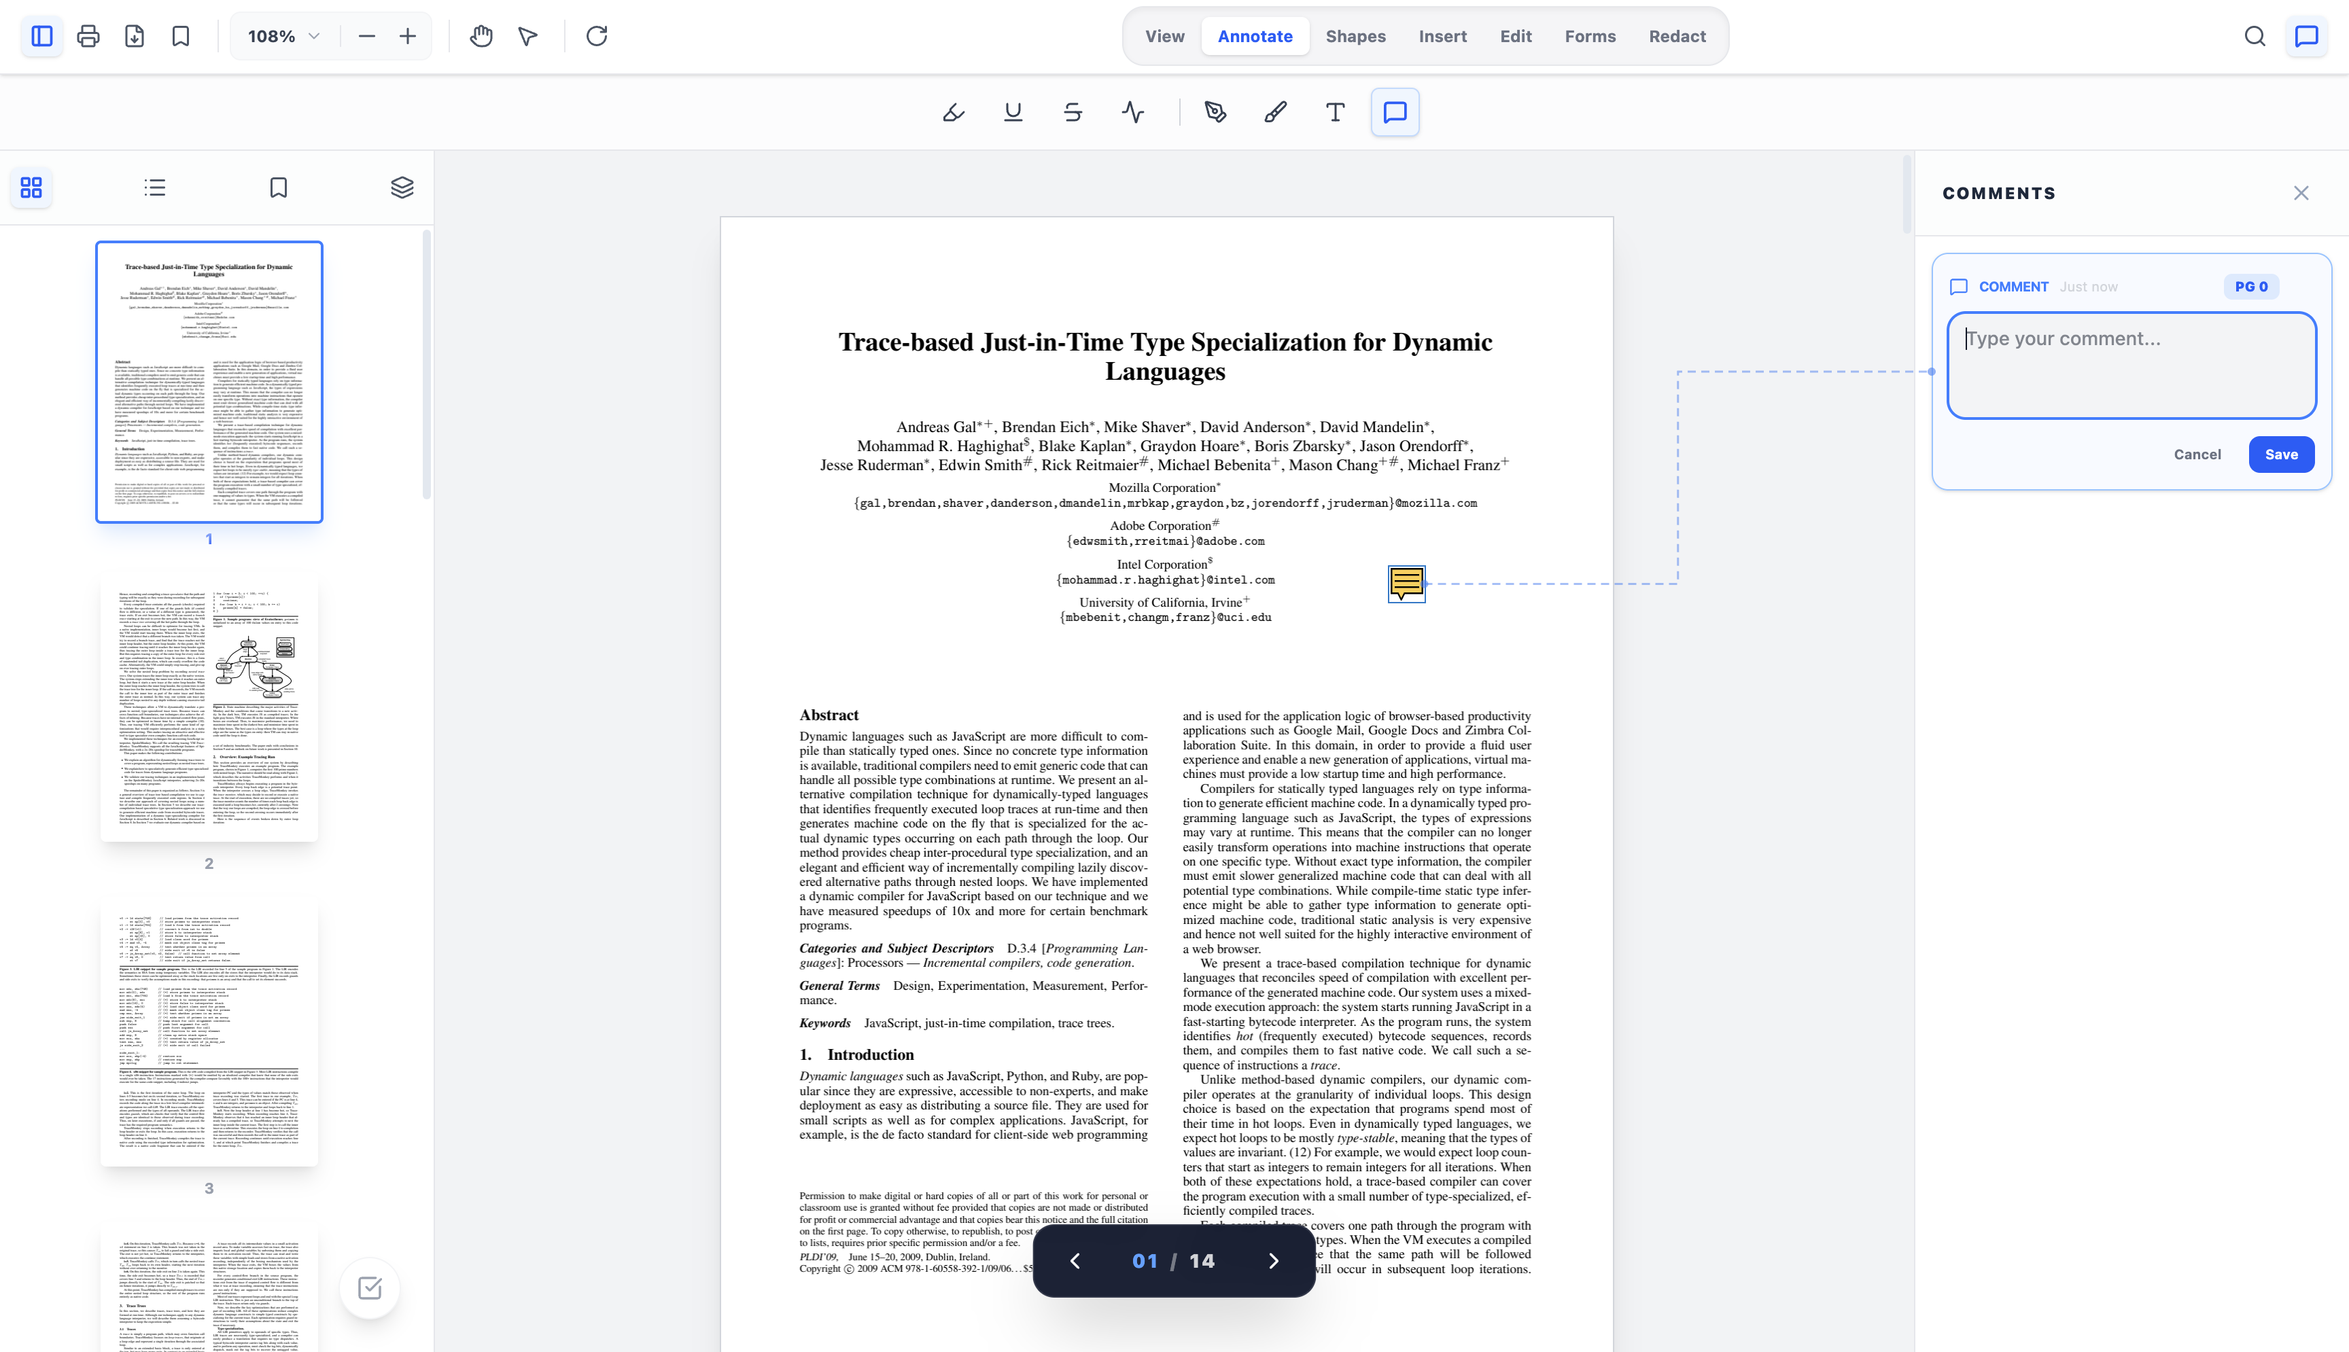
Task: Switch to the Insert tab
Action: tap(1442, 36)
